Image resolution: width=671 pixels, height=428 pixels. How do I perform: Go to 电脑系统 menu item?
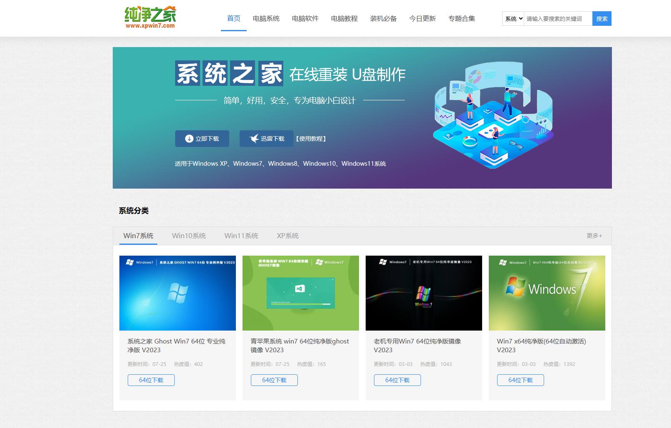(x=266, y=18)
